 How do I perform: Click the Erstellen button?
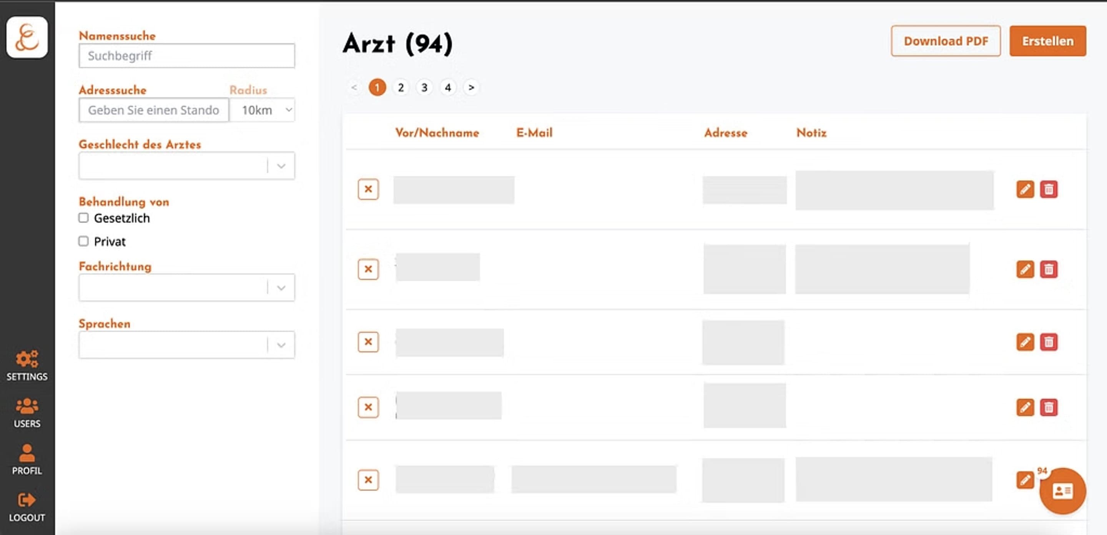pos(1048,41)
